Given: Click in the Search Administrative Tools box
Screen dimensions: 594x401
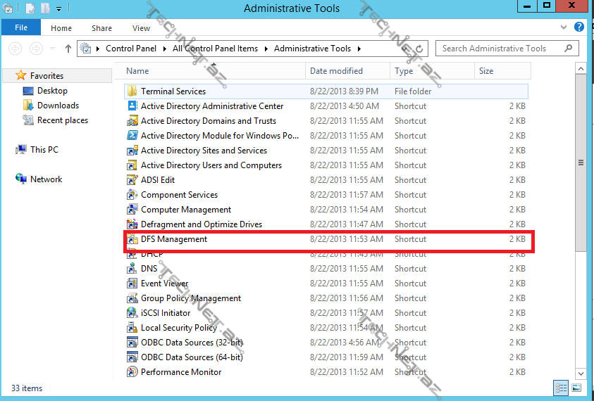Looking at the screenshot, I should [x=500, y=49].
